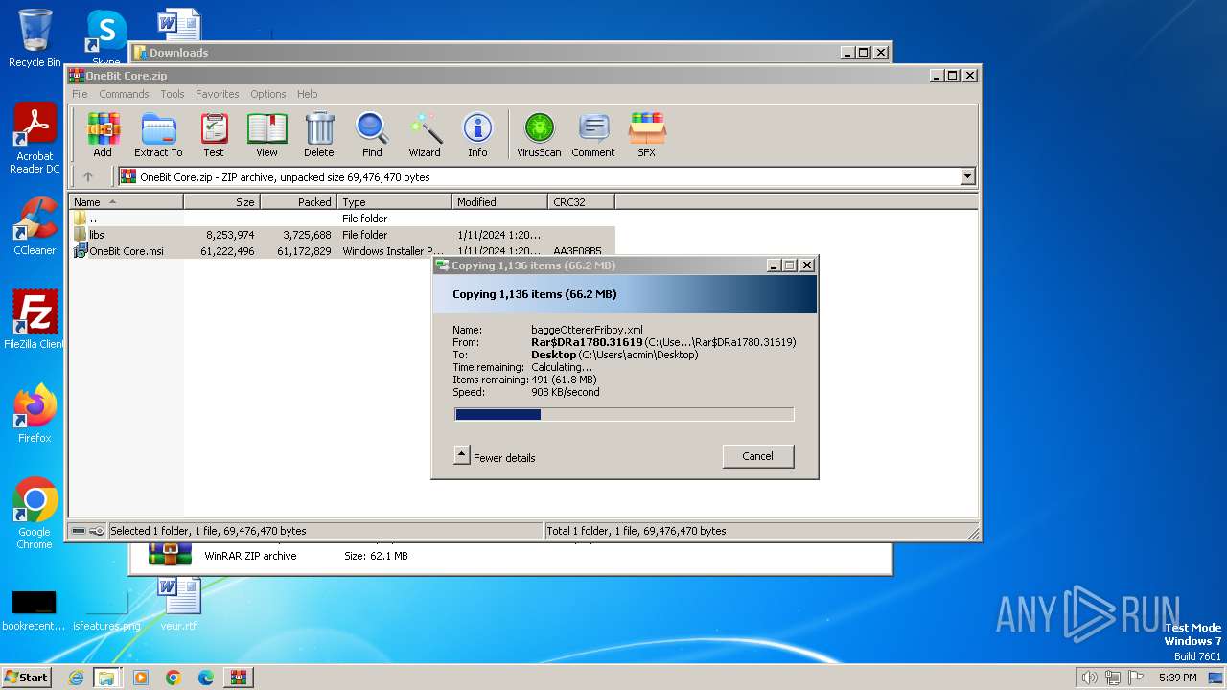1227x690 pixels.
Task: Open the Skype desktop icon
Action: [105, 36]
